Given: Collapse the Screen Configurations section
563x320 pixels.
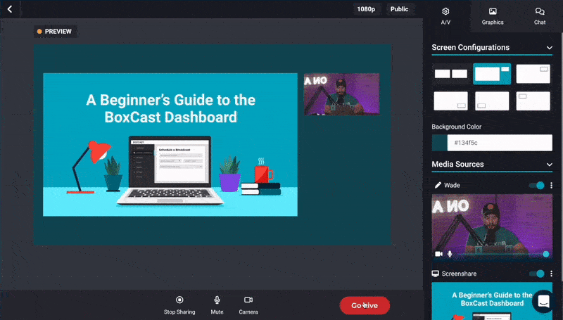Looking at the screenshot, I should coord(549,48).
